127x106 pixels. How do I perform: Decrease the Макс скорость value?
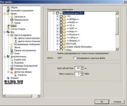(82, 75)
